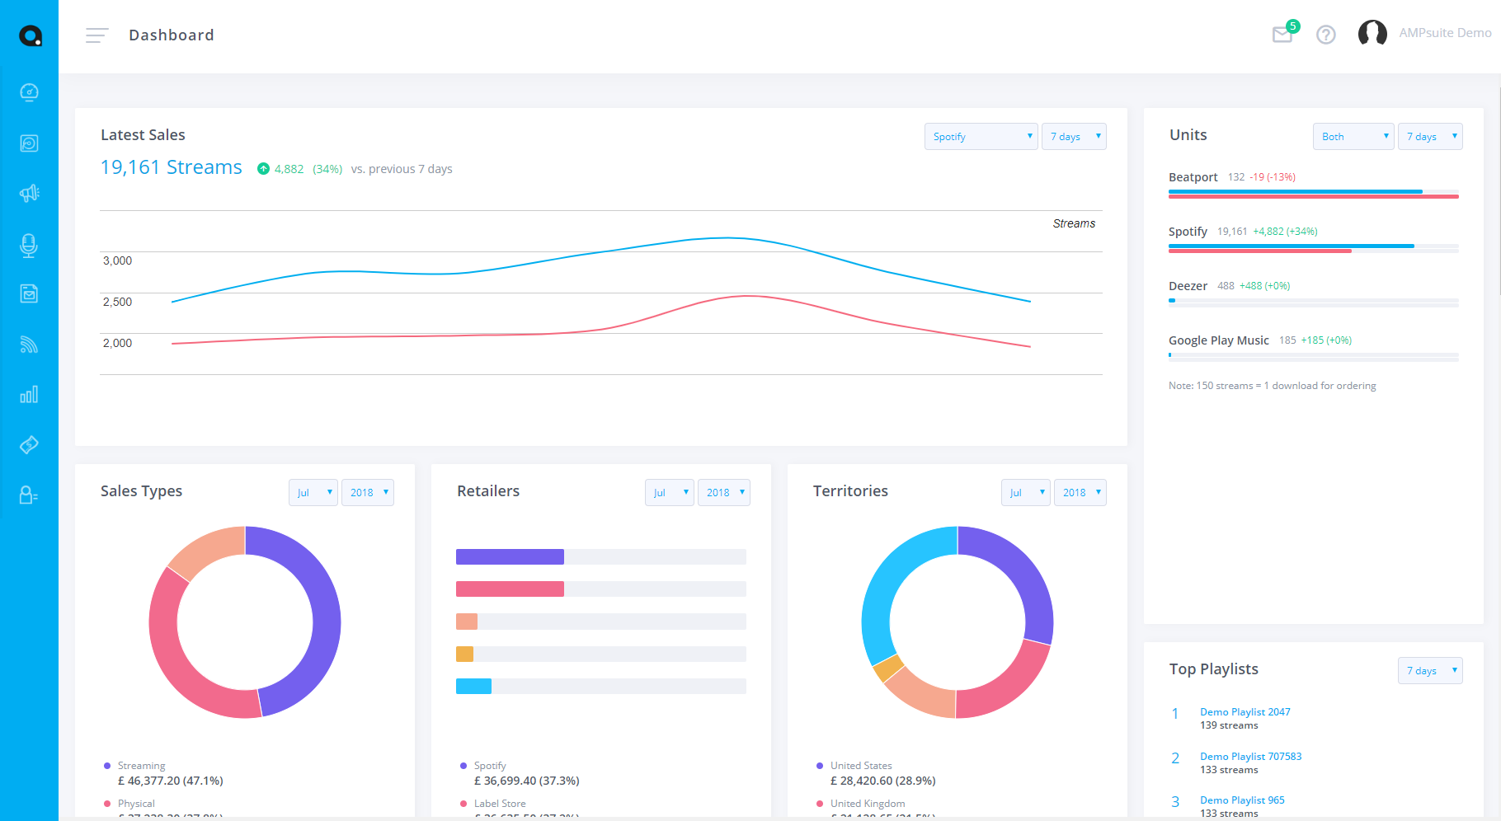This screenshot has height=821, width=1501.
Task: Expand the navigation with the hamburger menu
Action: pos(96,35)
